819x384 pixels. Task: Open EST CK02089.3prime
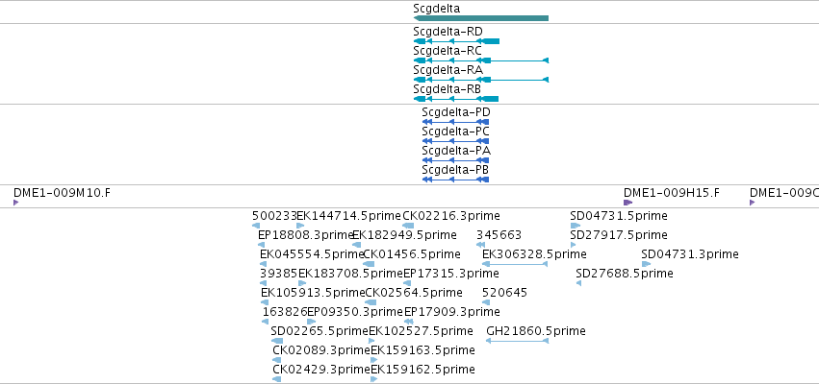click(x=277, y=361)
